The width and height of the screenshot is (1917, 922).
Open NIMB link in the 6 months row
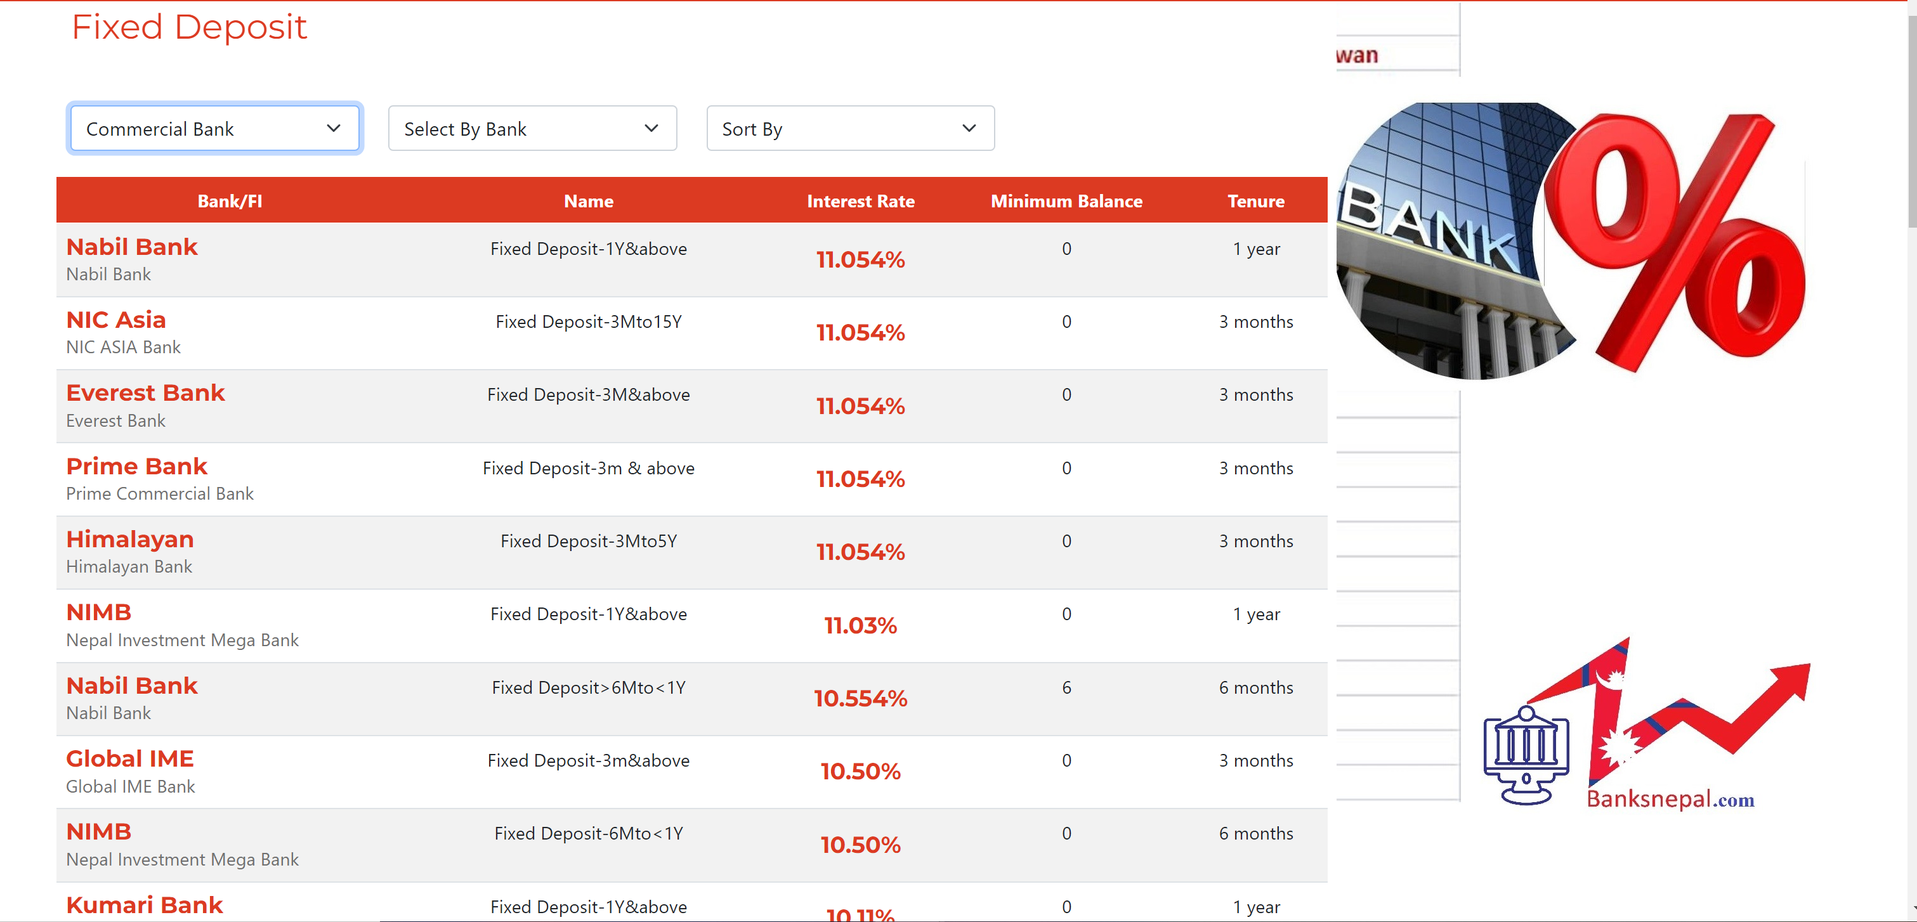[x=99, y=831]
